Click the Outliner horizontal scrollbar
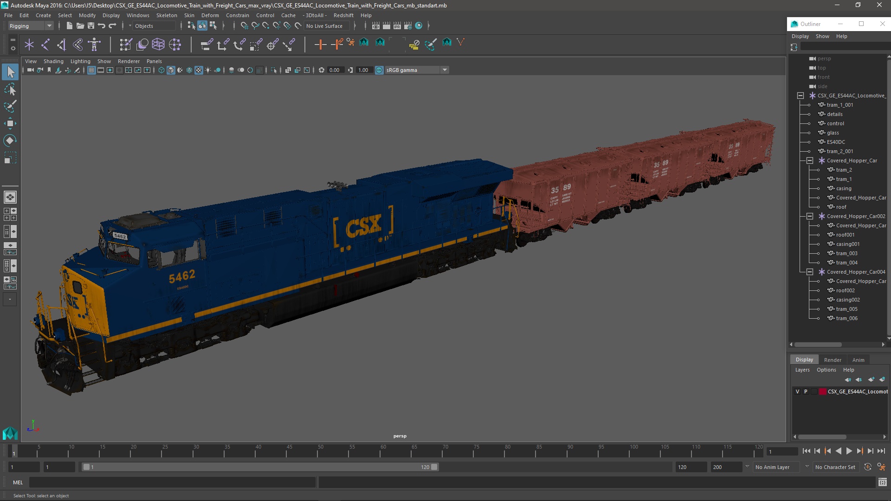 point(818,345)
